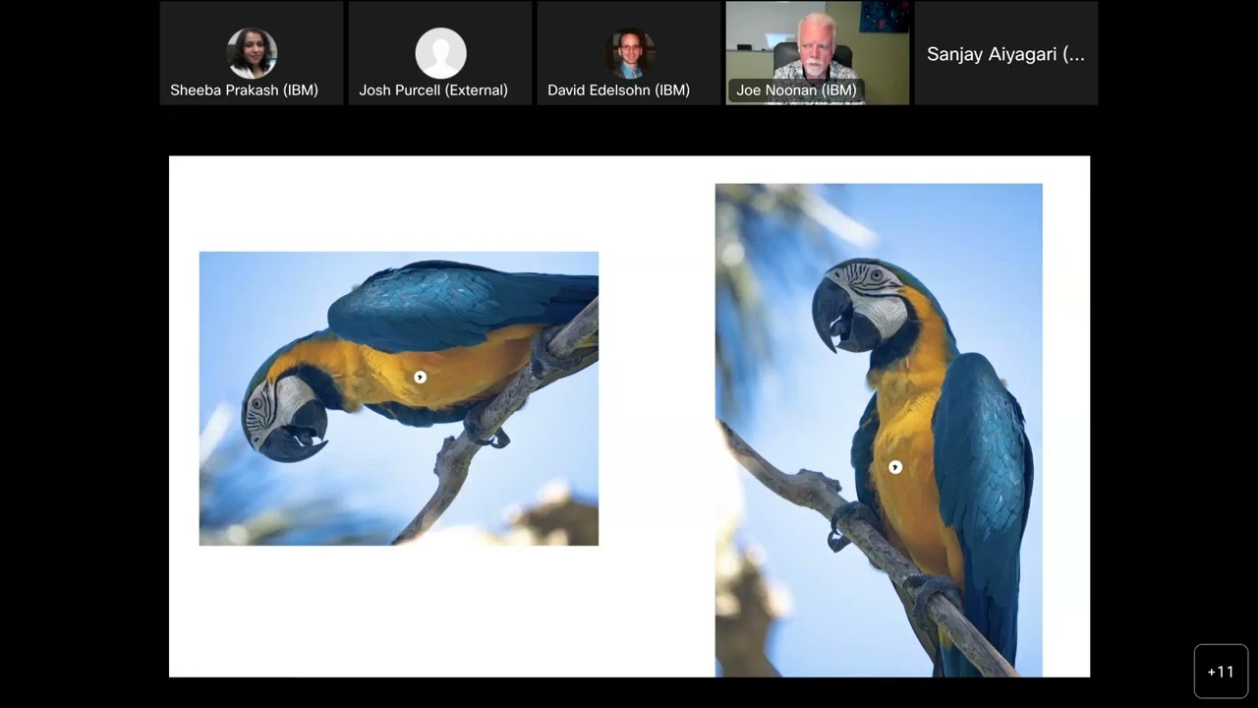Screen dimensions: 1258x708
Task: Click Sheeba Prakash's profile avatar
Action: pyautogui.click(x=252, y=53)
